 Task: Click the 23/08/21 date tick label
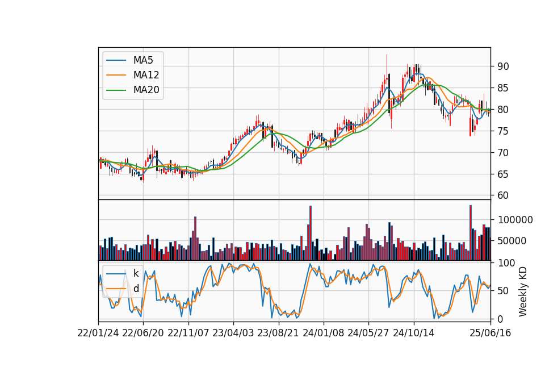(278, 333)
